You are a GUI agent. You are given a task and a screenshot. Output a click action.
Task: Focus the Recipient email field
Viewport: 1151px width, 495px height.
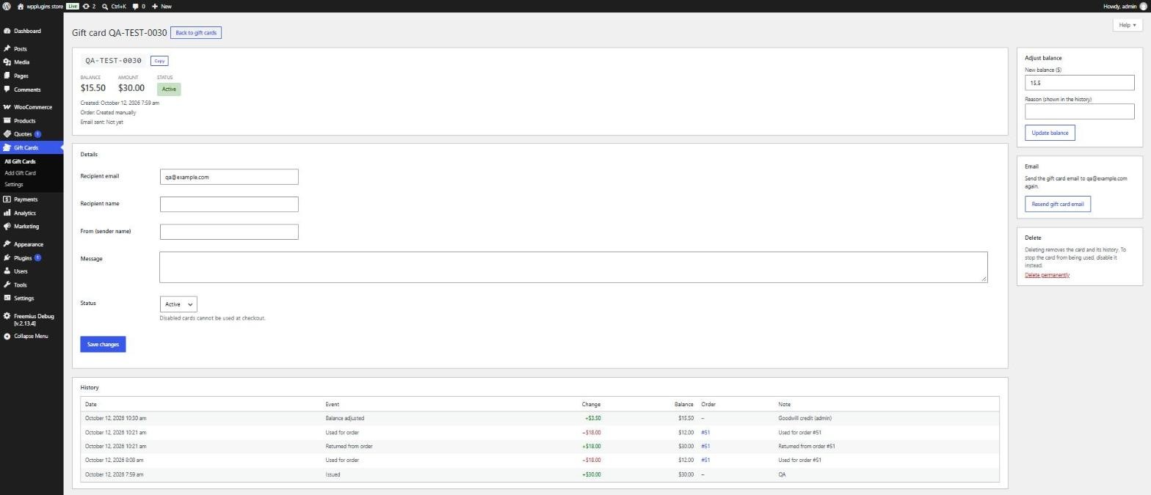click(229, 177)
